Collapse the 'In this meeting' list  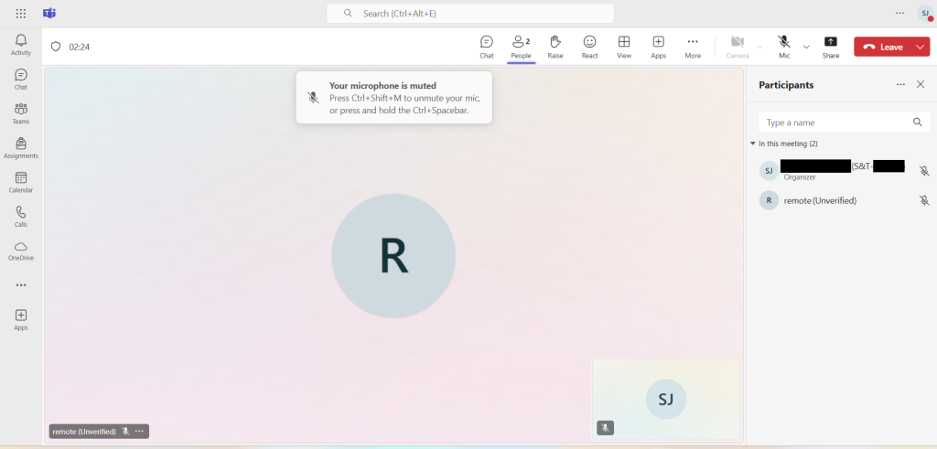[752, 144]
